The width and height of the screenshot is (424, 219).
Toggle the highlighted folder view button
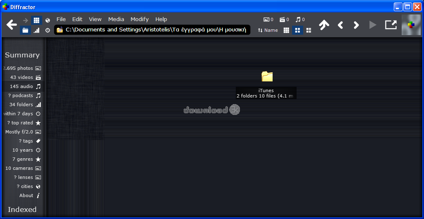[25, 30]
